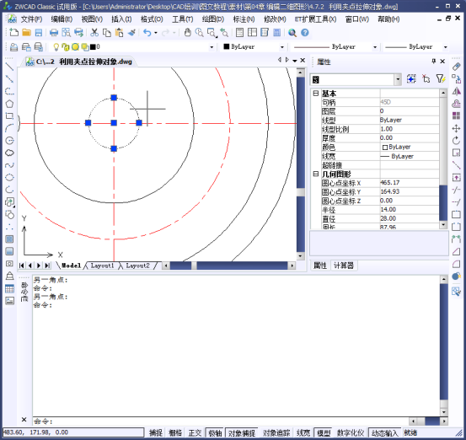
Task: Click the 颜色 ByLayer color swatch property
Action: (x=410, y=147)
